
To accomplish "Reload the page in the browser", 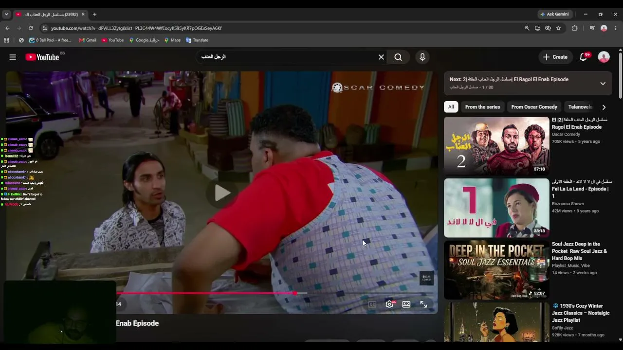I will pos(31,28).
